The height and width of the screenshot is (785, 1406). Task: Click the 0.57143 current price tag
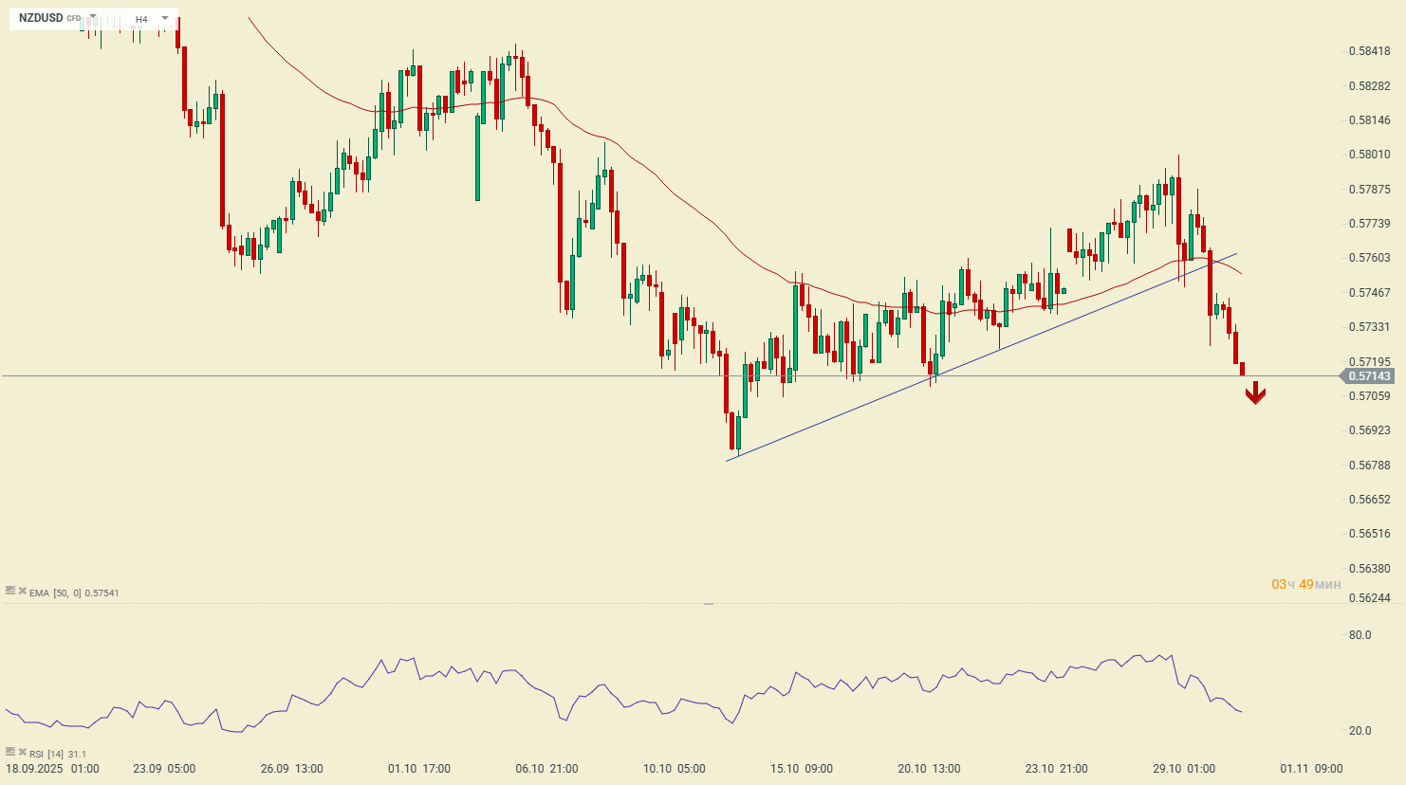click(x=1368, y=376)
